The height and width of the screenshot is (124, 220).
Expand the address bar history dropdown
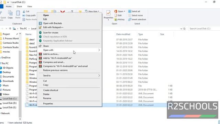[x=181, y=29]
